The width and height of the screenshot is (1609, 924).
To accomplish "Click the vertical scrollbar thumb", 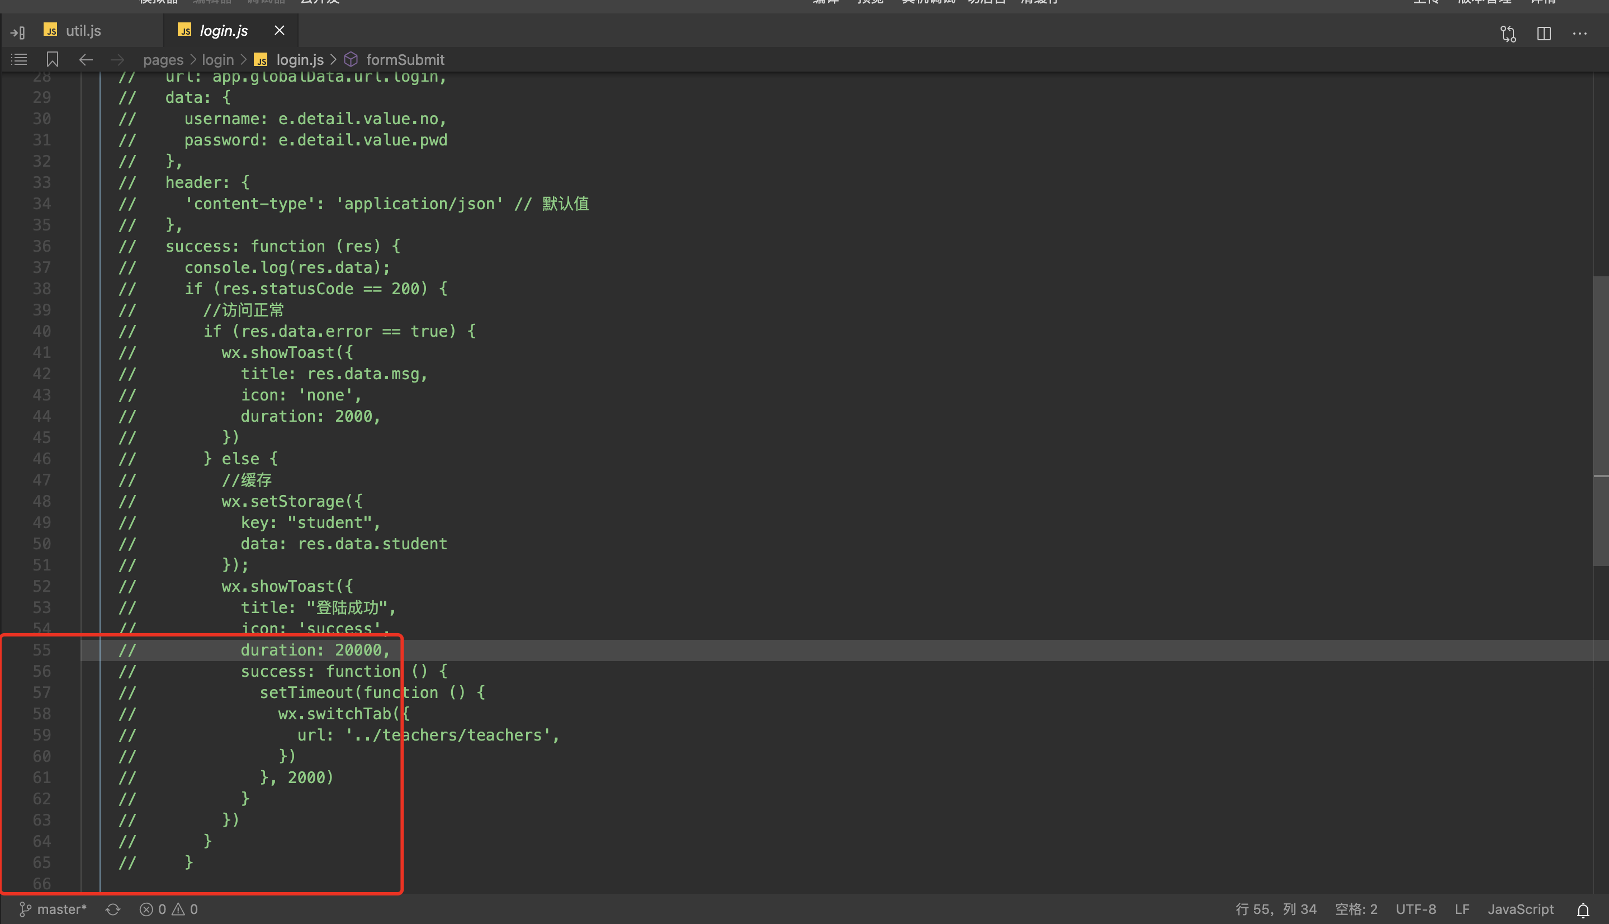I will (1600, 420).
